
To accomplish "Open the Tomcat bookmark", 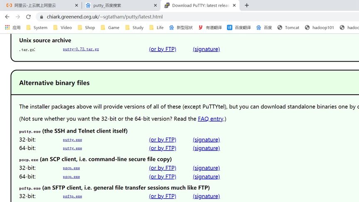I will [288, 27].
